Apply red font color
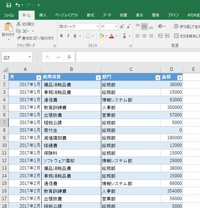This screenshot has width=200, height=208. click(112, 36)
